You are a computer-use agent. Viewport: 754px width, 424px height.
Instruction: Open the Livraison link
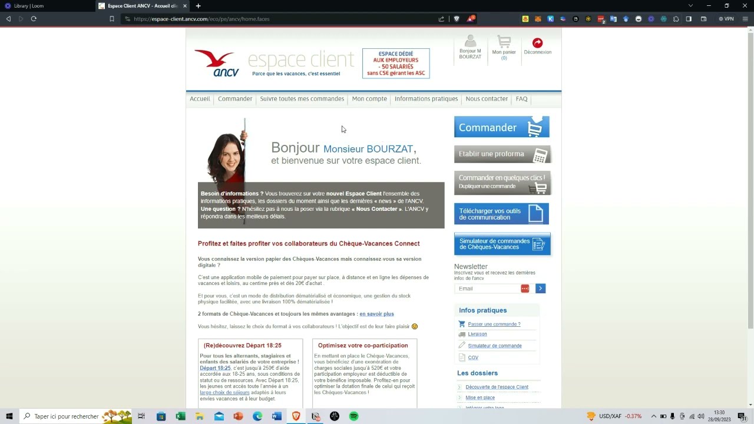click(x=477, y=334)
